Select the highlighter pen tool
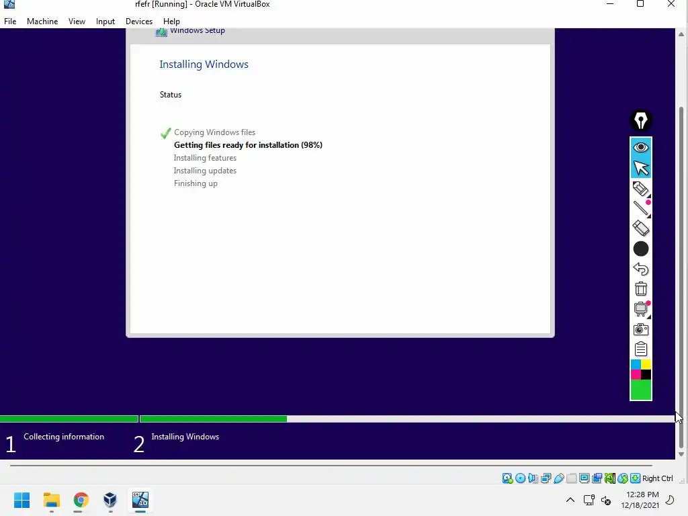 point(640,189)
